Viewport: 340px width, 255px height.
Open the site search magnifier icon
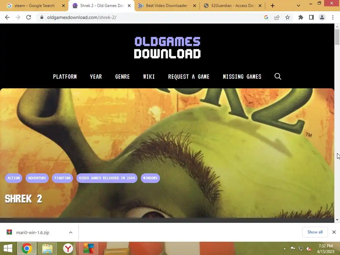pos(278,76)
